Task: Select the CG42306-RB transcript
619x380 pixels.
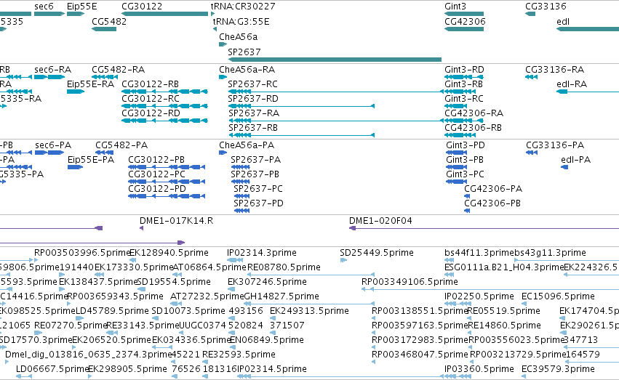Action: pyautogui.click(x=460, y=135)
